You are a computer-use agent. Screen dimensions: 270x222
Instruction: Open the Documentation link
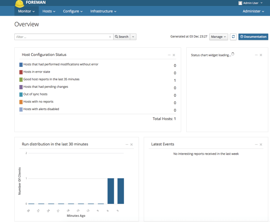tap(253, 37)
